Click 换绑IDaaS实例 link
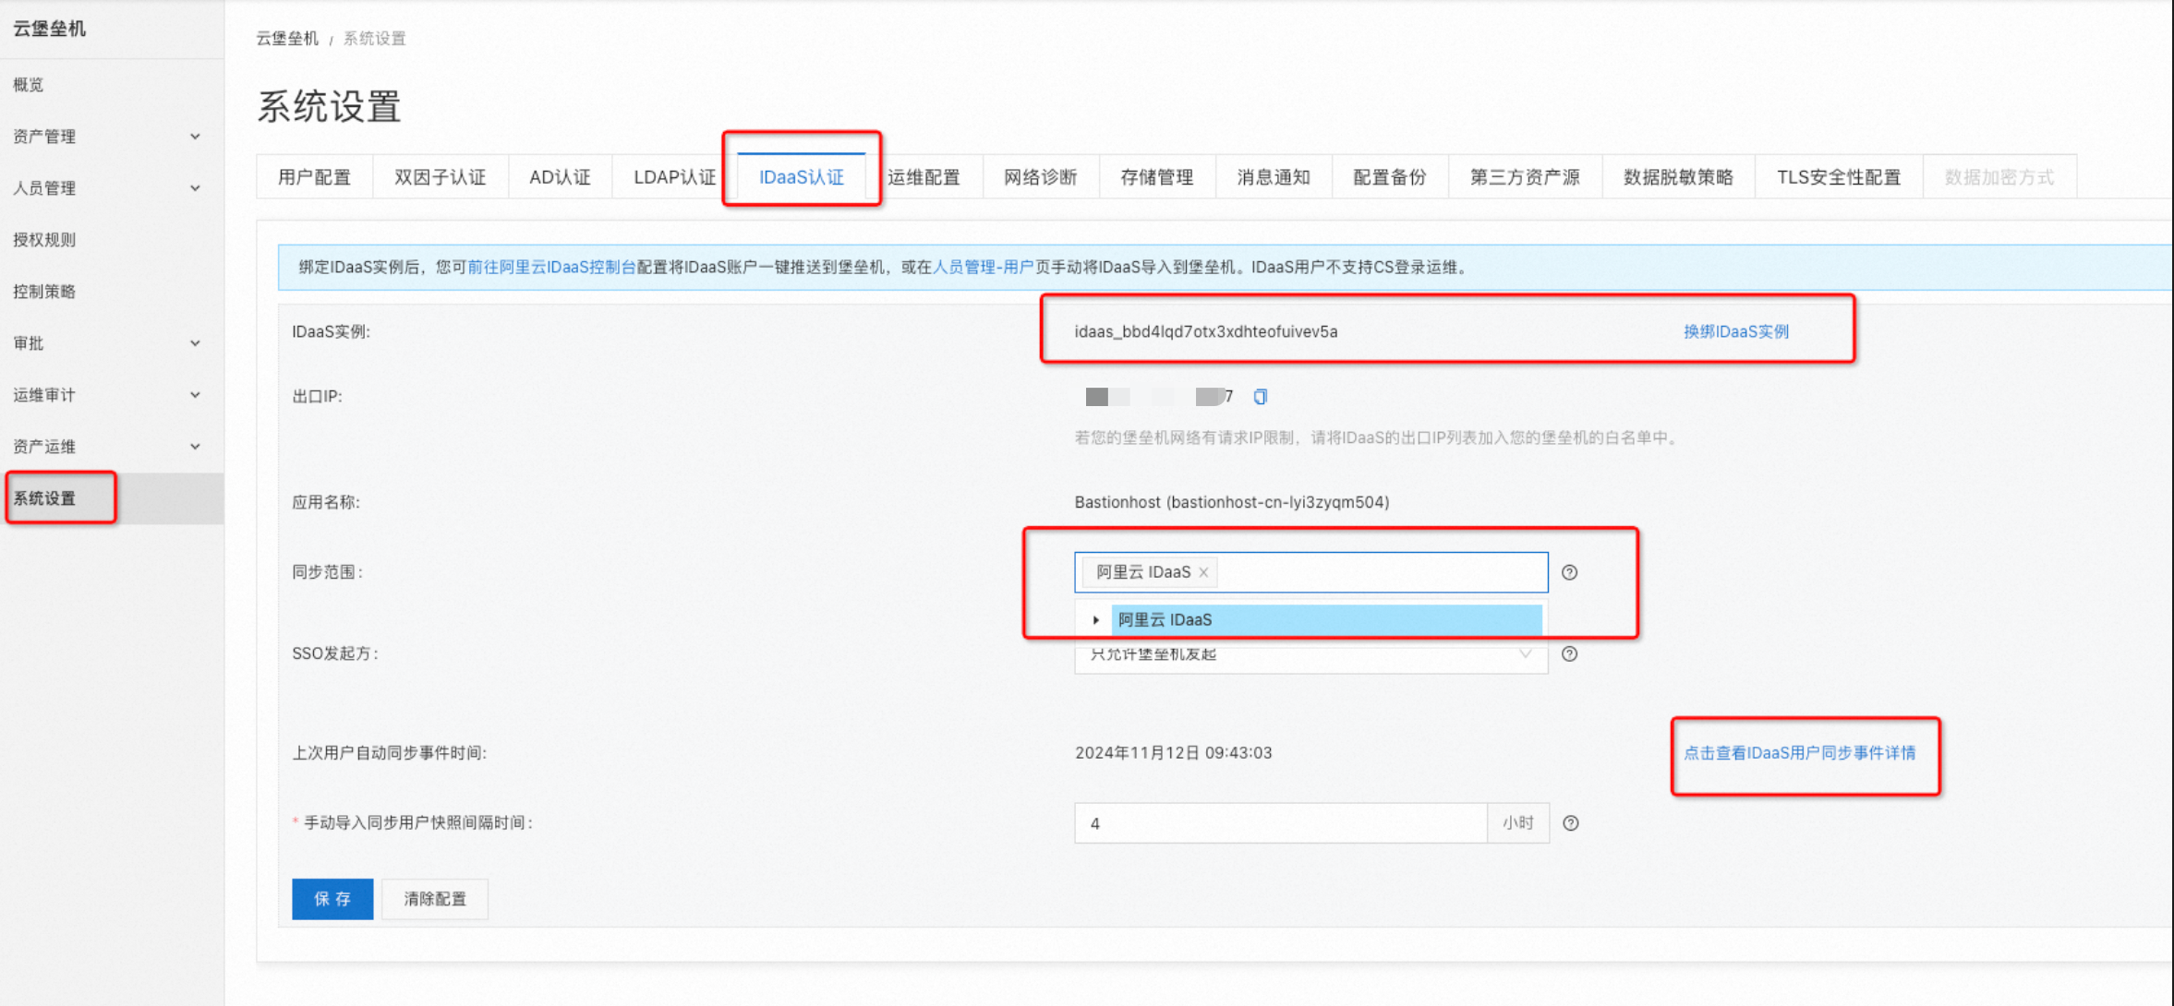 click(x=1735, y=331)
